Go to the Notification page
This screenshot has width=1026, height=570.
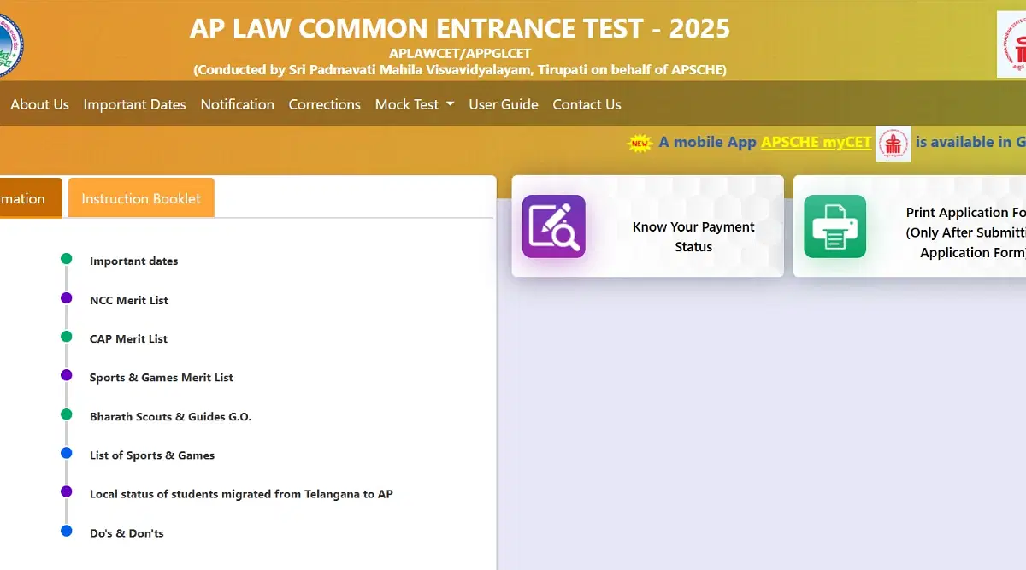coord(237,104)
